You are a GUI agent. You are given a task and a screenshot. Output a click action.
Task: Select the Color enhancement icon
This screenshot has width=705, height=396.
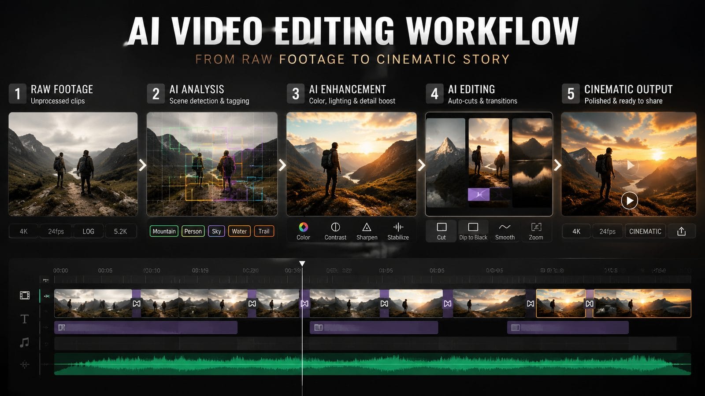(x=303, y=227)
